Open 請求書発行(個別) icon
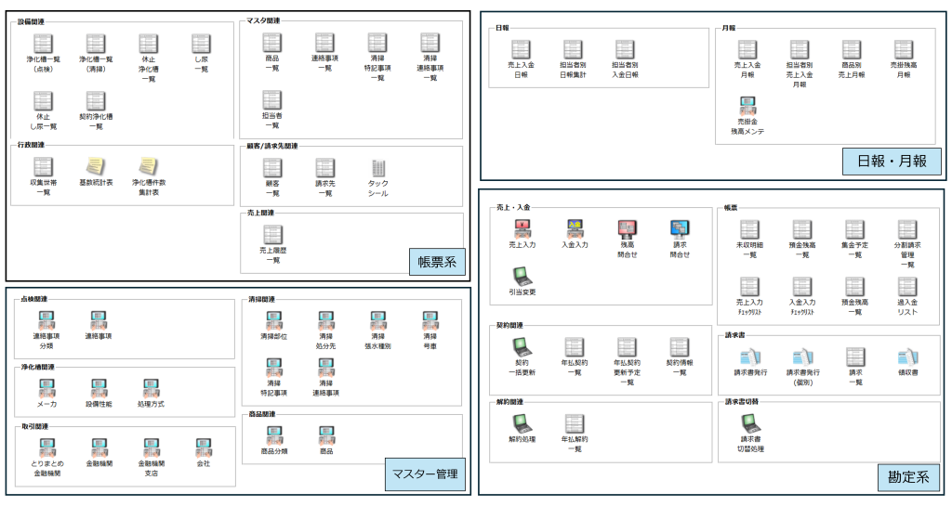 point(803,357)
